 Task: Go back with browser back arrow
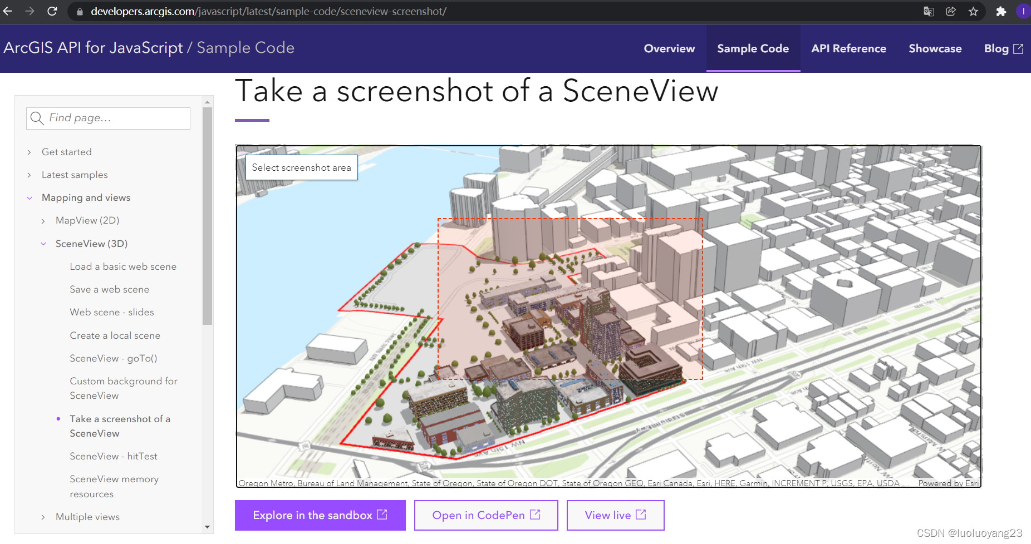pos(8,11)
